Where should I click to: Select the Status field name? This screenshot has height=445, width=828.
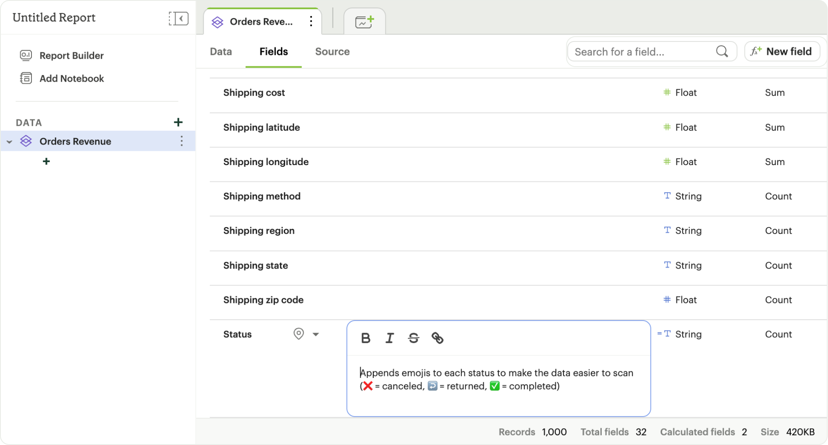(x=237, y=334)
